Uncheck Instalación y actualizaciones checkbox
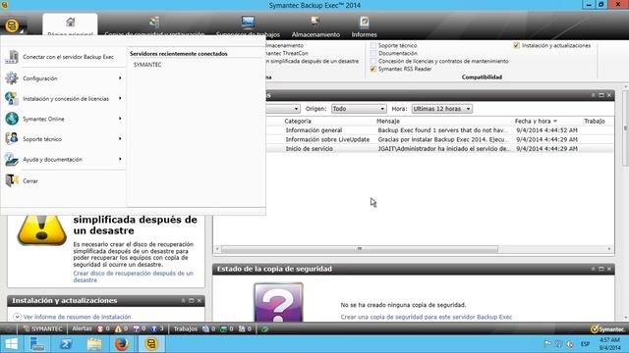Viewport: 629px width, 353px height. [517, 46]
